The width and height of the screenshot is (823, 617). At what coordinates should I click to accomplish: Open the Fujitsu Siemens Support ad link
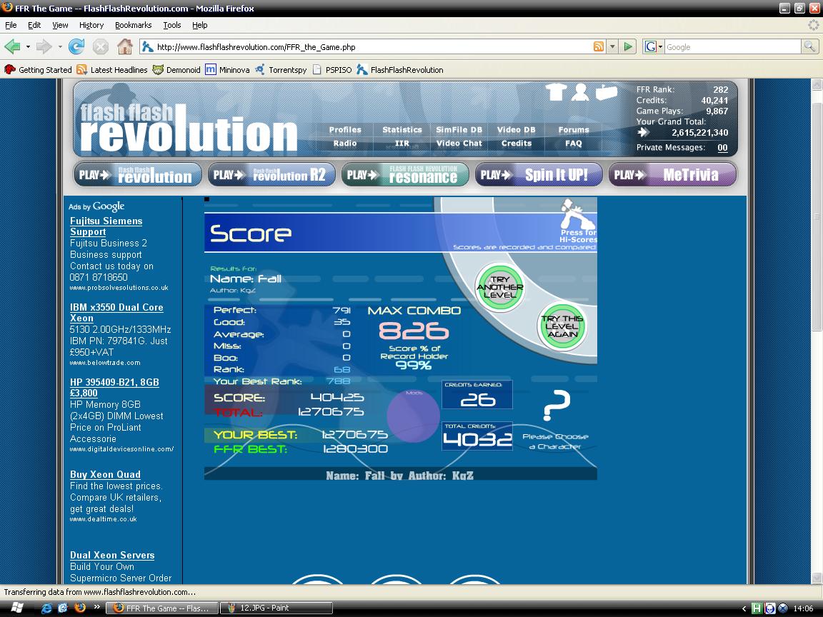point(106,226)
